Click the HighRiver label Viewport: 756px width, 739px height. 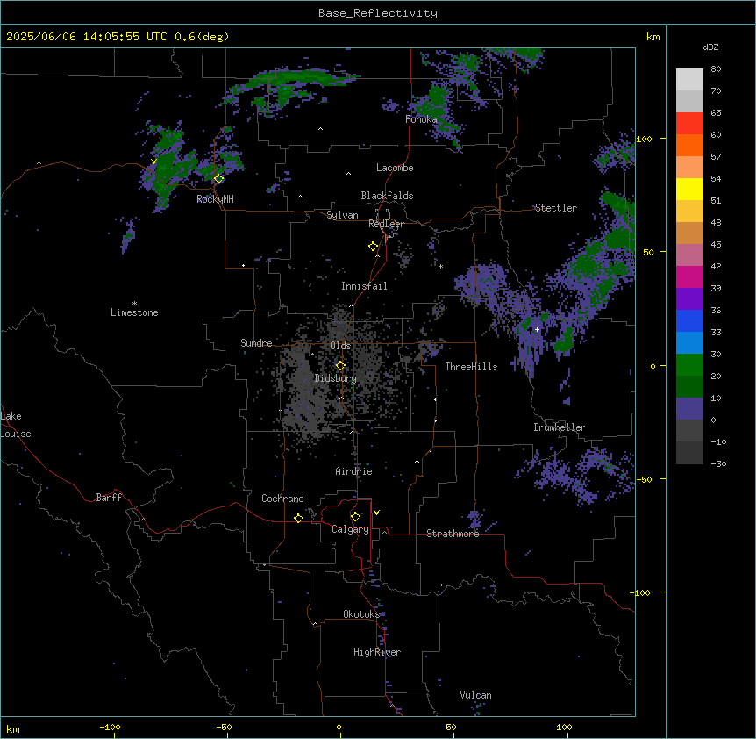(x=377, y=652)
